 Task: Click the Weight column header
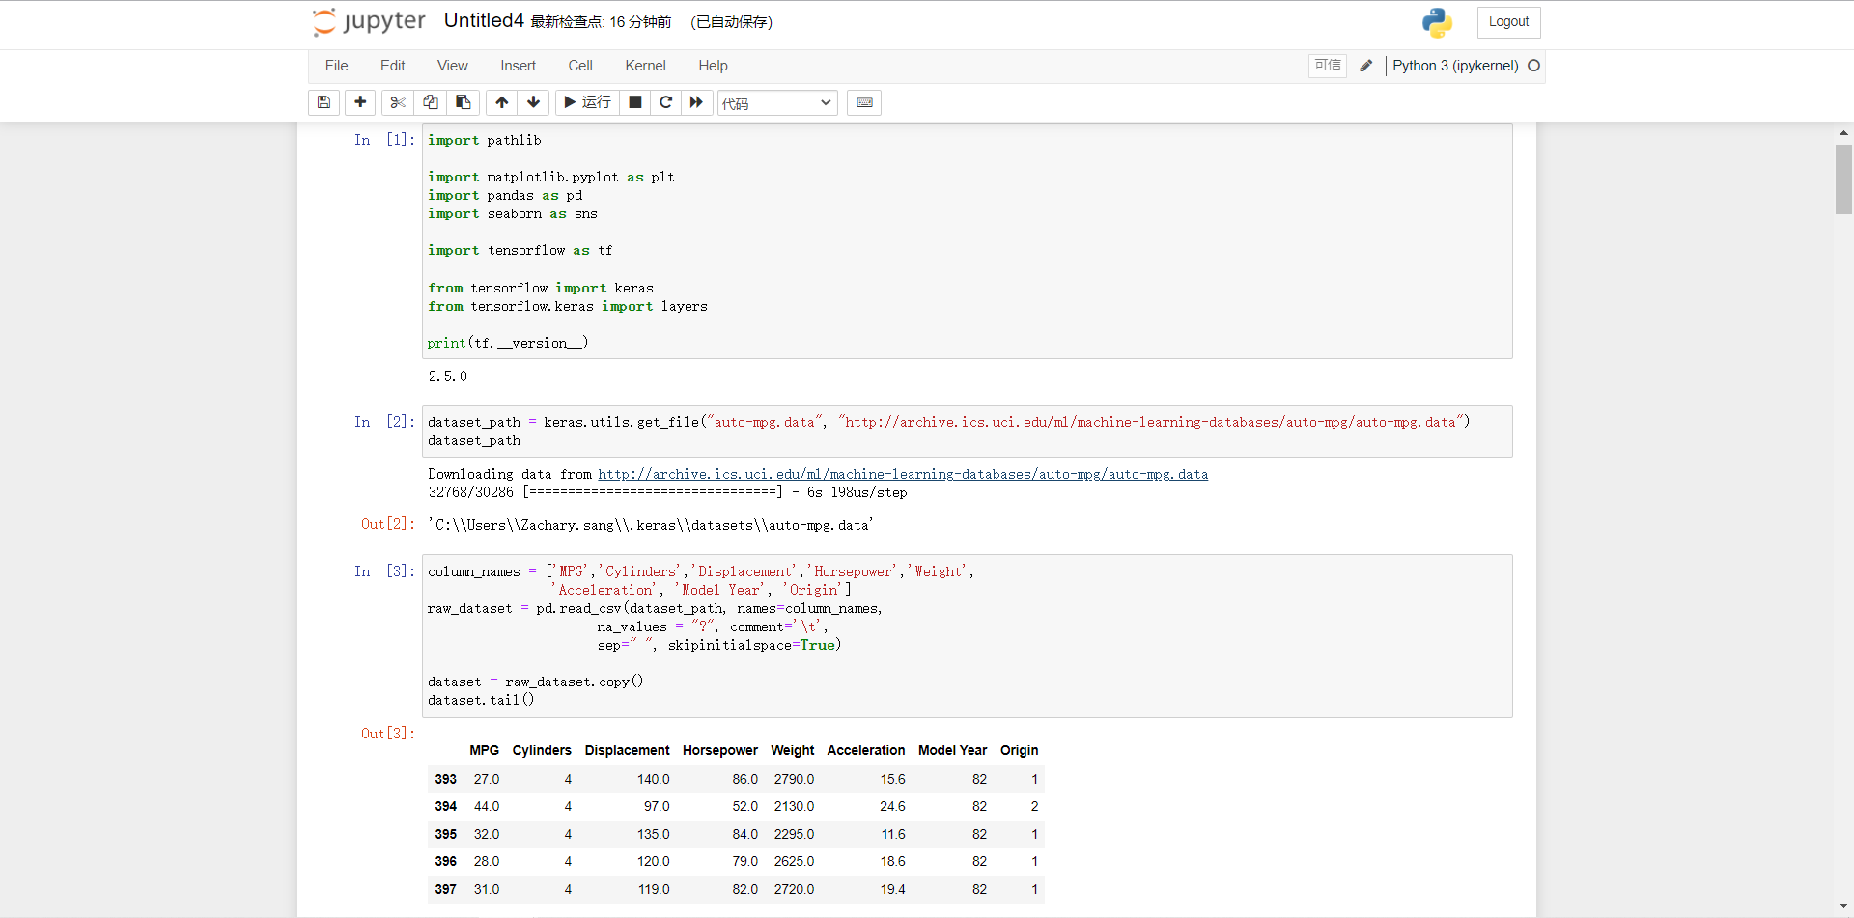pos(793,750)
